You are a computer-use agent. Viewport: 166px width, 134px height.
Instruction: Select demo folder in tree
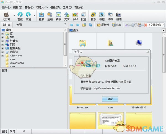(13, 59)
